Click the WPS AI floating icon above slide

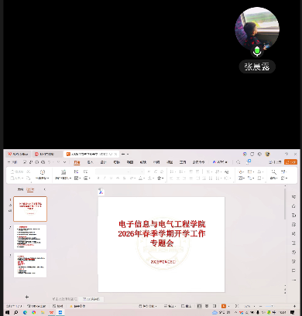click(101, 192)
